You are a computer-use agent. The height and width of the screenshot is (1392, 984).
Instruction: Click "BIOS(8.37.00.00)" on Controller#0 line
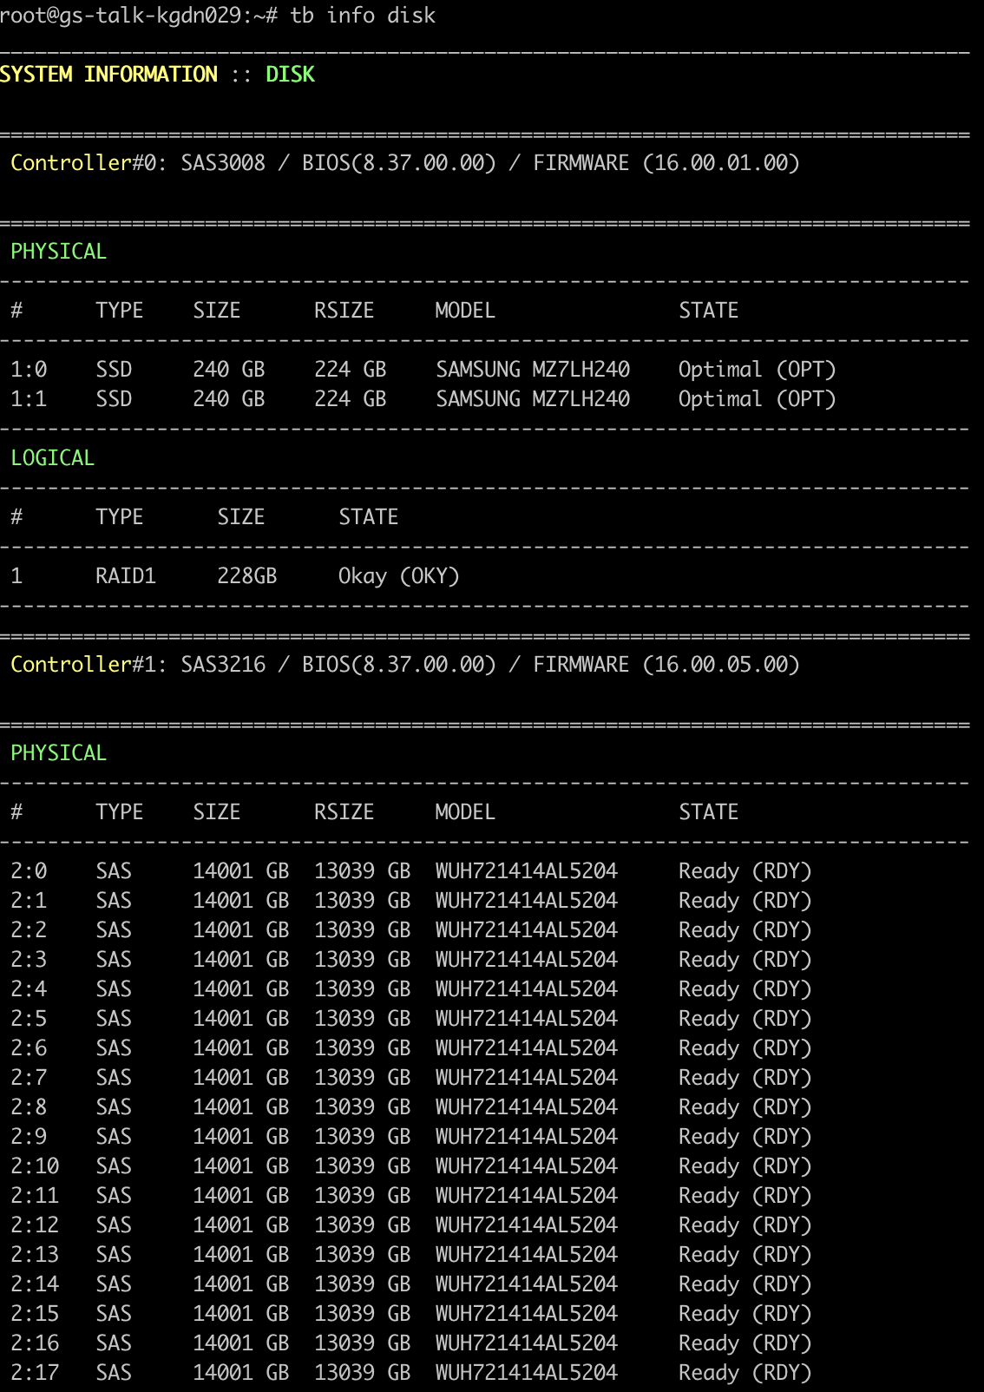399,163
